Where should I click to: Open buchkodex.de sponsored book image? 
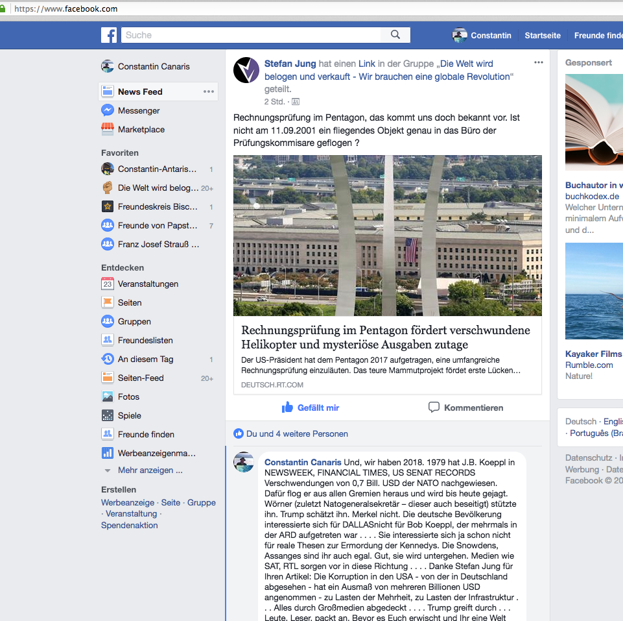(x=594, y=122)
